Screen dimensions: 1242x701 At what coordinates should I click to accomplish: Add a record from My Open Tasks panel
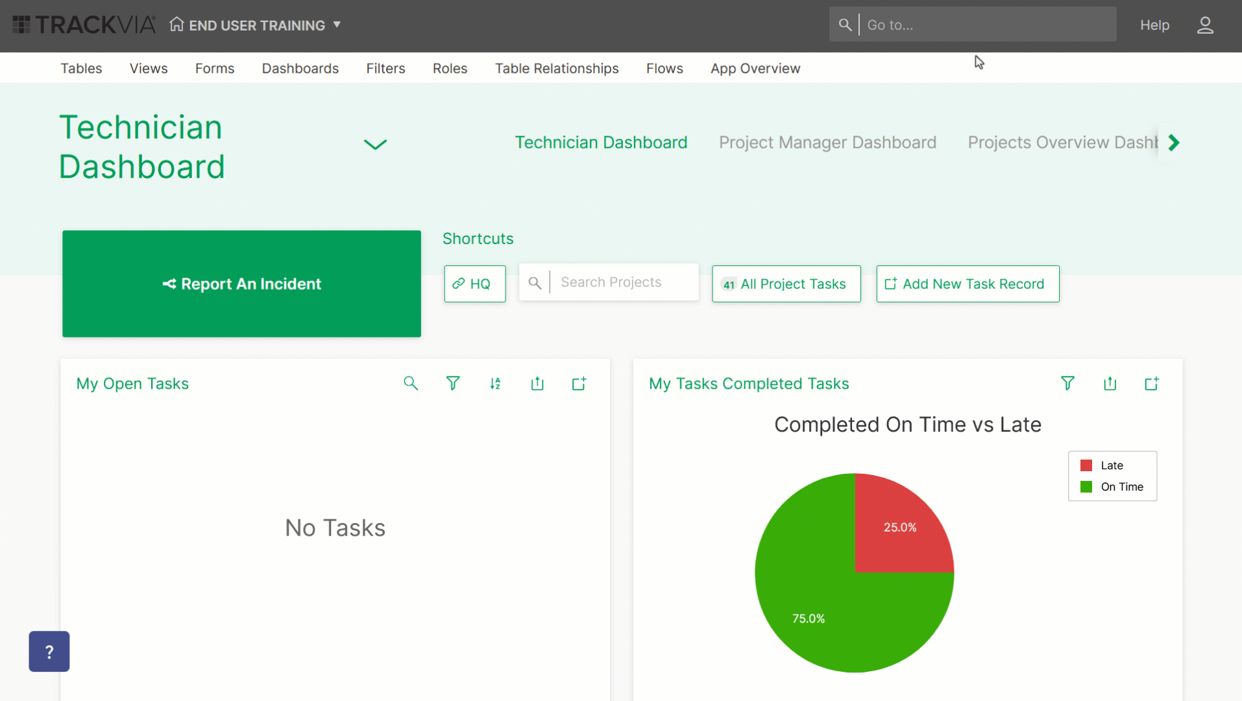point(579,383)
